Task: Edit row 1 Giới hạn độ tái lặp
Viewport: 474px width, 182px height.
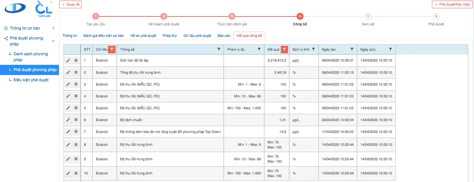Action: coord(68,61)
